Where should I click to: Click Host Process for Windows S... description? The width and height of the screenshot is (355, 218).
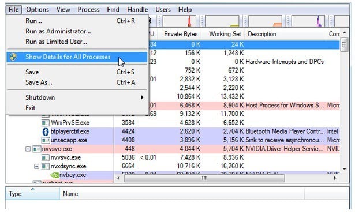[285, 106]
